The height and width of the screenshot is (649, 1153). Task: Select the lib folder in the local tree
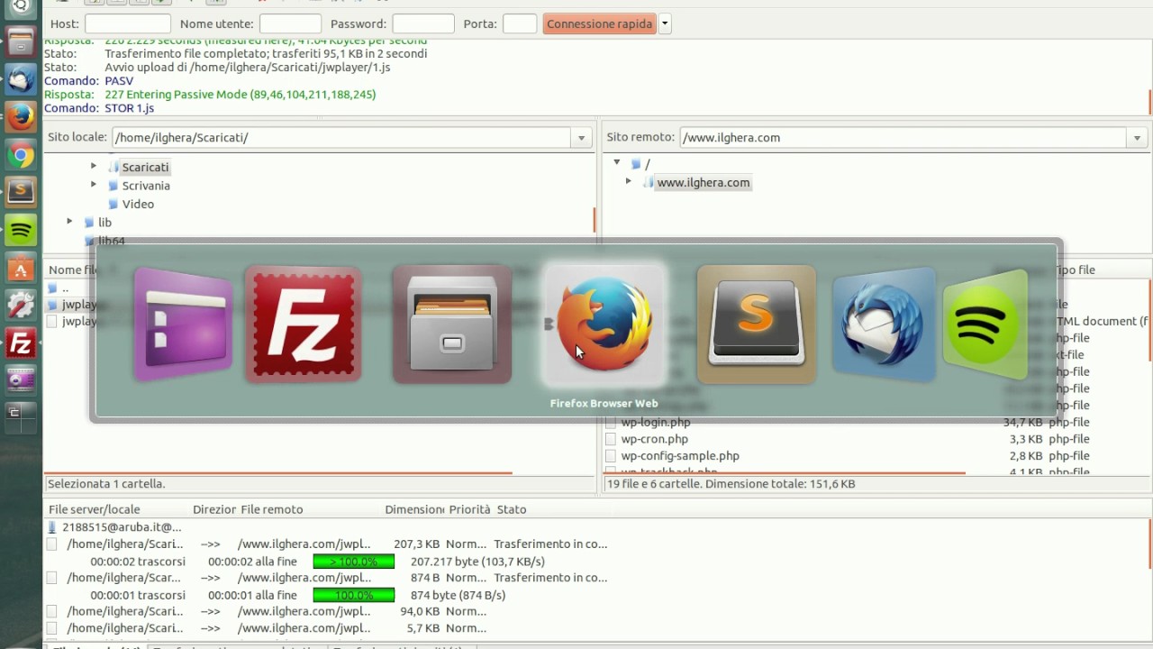[x=104, y=222]
